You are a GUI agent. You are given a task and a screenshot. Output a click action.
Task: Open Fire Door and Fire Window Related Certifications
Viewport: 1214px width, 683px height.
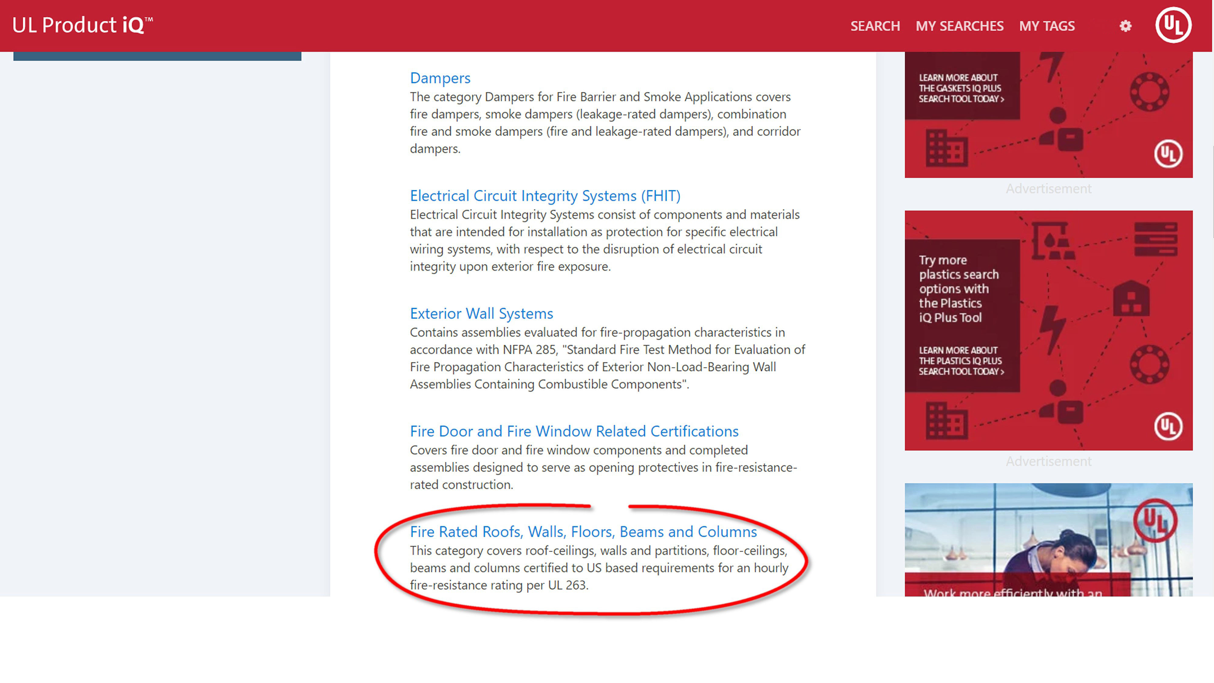click(574, 431)
